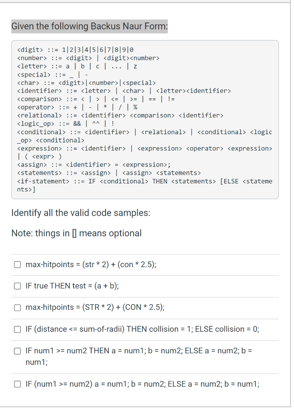
Task: Tick the 'IF true THEN test' checkbox
Action: 18,286
